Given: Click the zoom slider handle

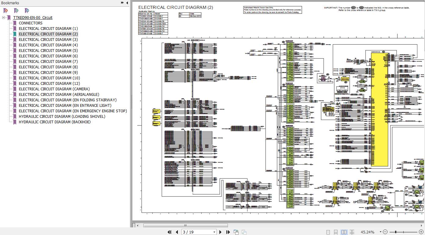Looking at the screenshot, I should click(x=395, y=232).
